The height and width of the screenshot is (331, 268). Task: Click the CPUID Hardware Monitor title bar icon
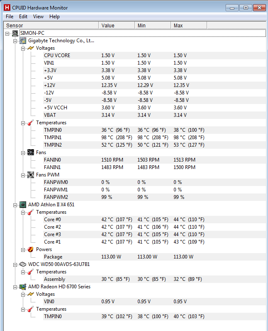pos(7,7)
